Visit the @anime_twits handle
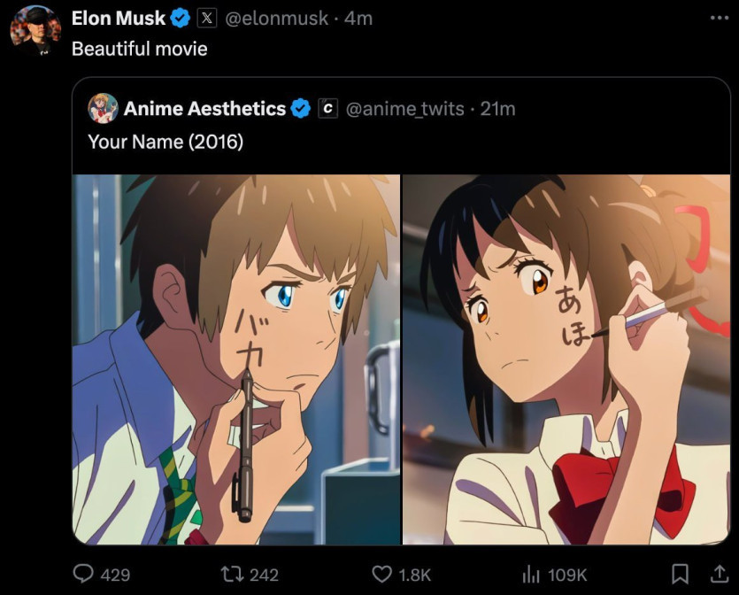This screenshot has width=739, height=595. [x=404, y=109]
